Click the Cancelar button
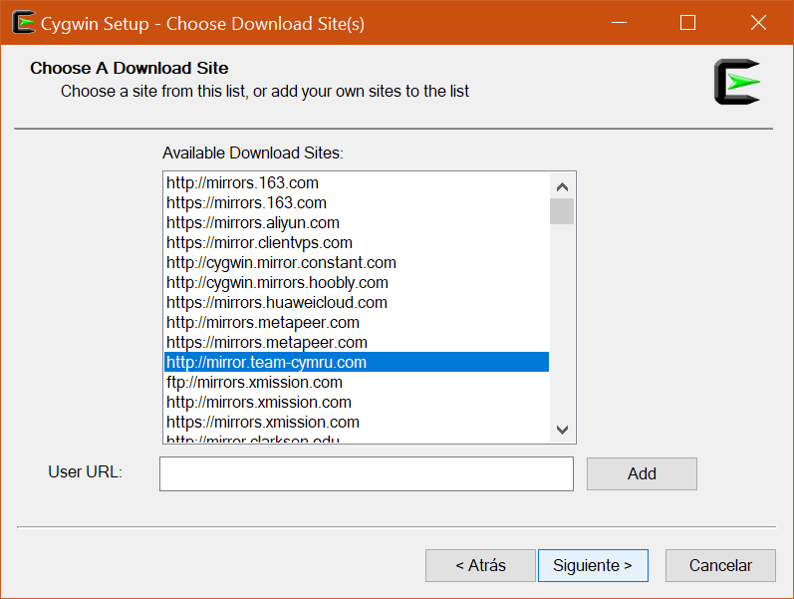 click(720, 565)
